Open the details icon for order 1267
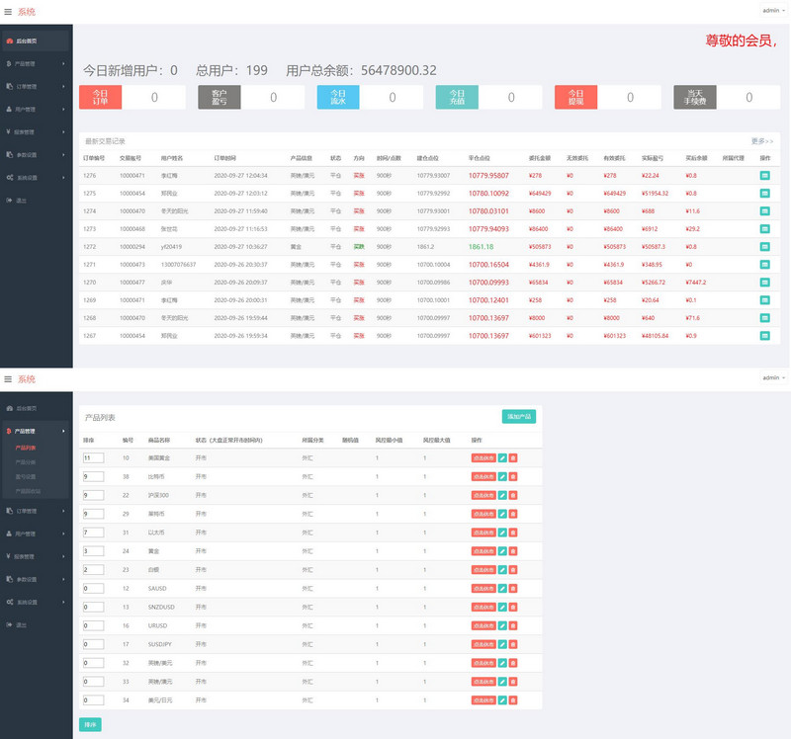This screenshot has width=791, height=739. click(764, 336)
